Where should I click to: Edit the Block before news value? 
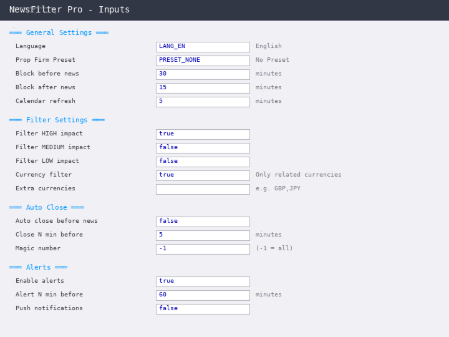coord(203,74)
